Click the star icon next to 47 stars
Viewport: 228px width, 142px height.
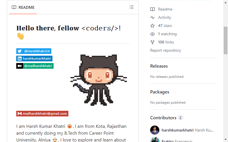click(152, 26)
